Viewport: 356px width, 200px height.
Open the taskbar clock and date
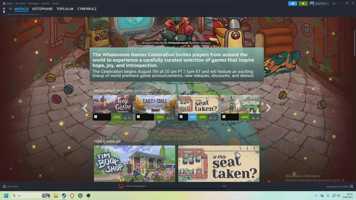pyautogui.click(x=348, y=196)
